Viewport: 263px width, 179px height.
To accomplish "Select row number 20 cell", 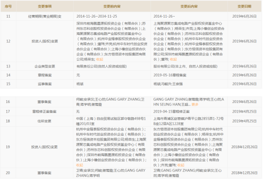I will pyautogui.click(x=8, y=173).
